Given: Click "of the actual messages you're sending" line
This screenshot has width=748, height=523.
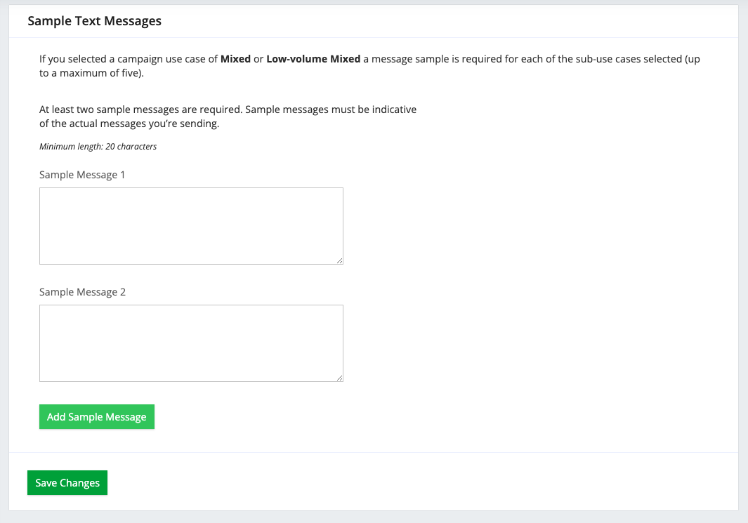Looking at the screenshot, I should tap(129, 124).
